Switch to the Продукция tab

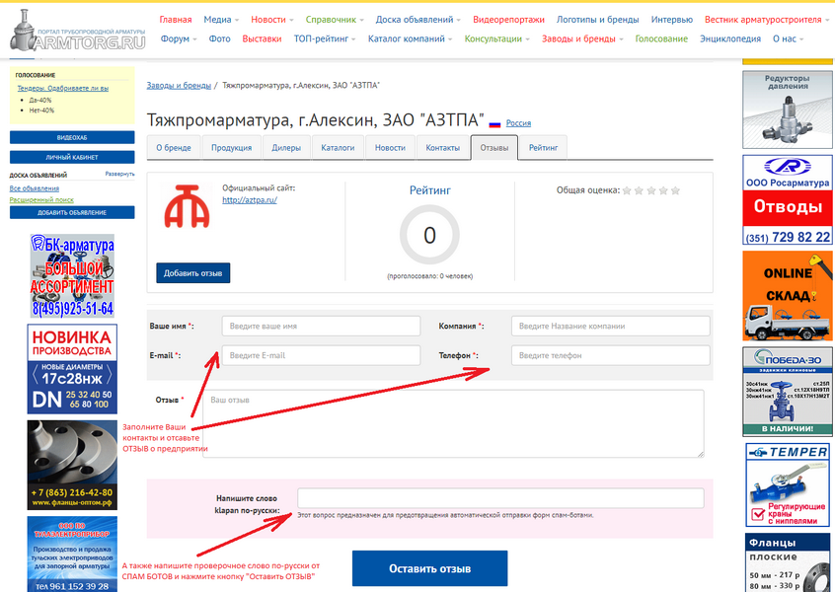[231, 147]
